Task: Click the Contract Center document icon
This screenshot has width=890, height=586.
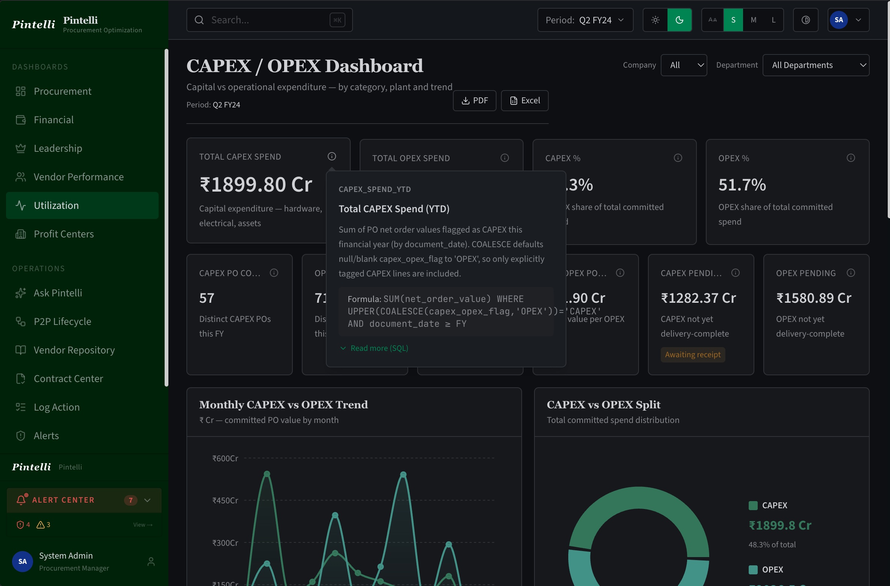Action: [x=21, y=379]
